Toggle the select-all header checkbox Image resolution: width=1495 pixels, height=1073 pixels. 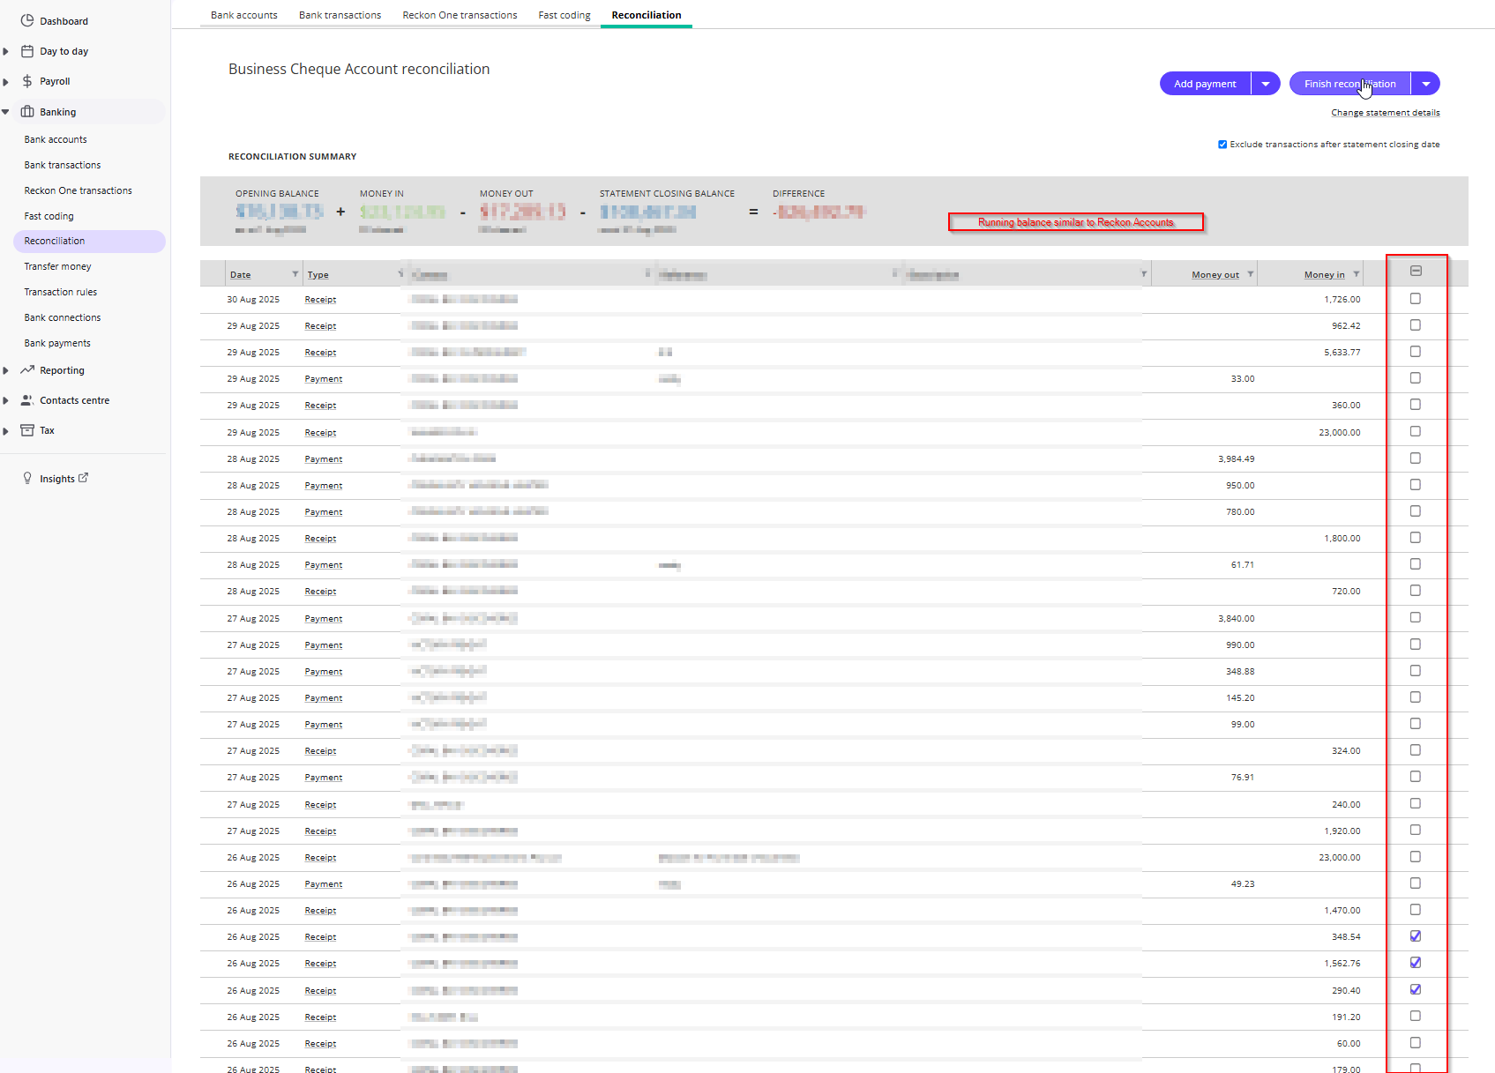(1416, 271)
